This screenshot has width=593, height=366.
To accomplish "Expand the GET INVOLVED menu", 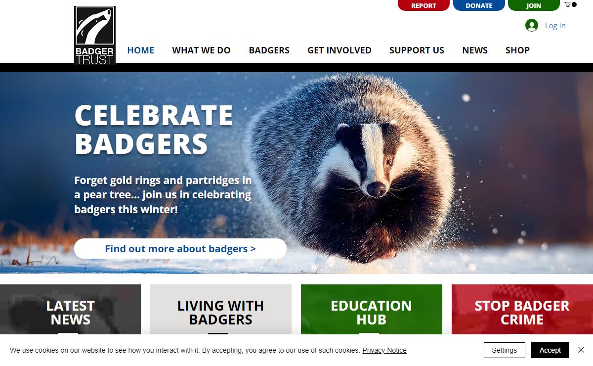I will [339, 50].
